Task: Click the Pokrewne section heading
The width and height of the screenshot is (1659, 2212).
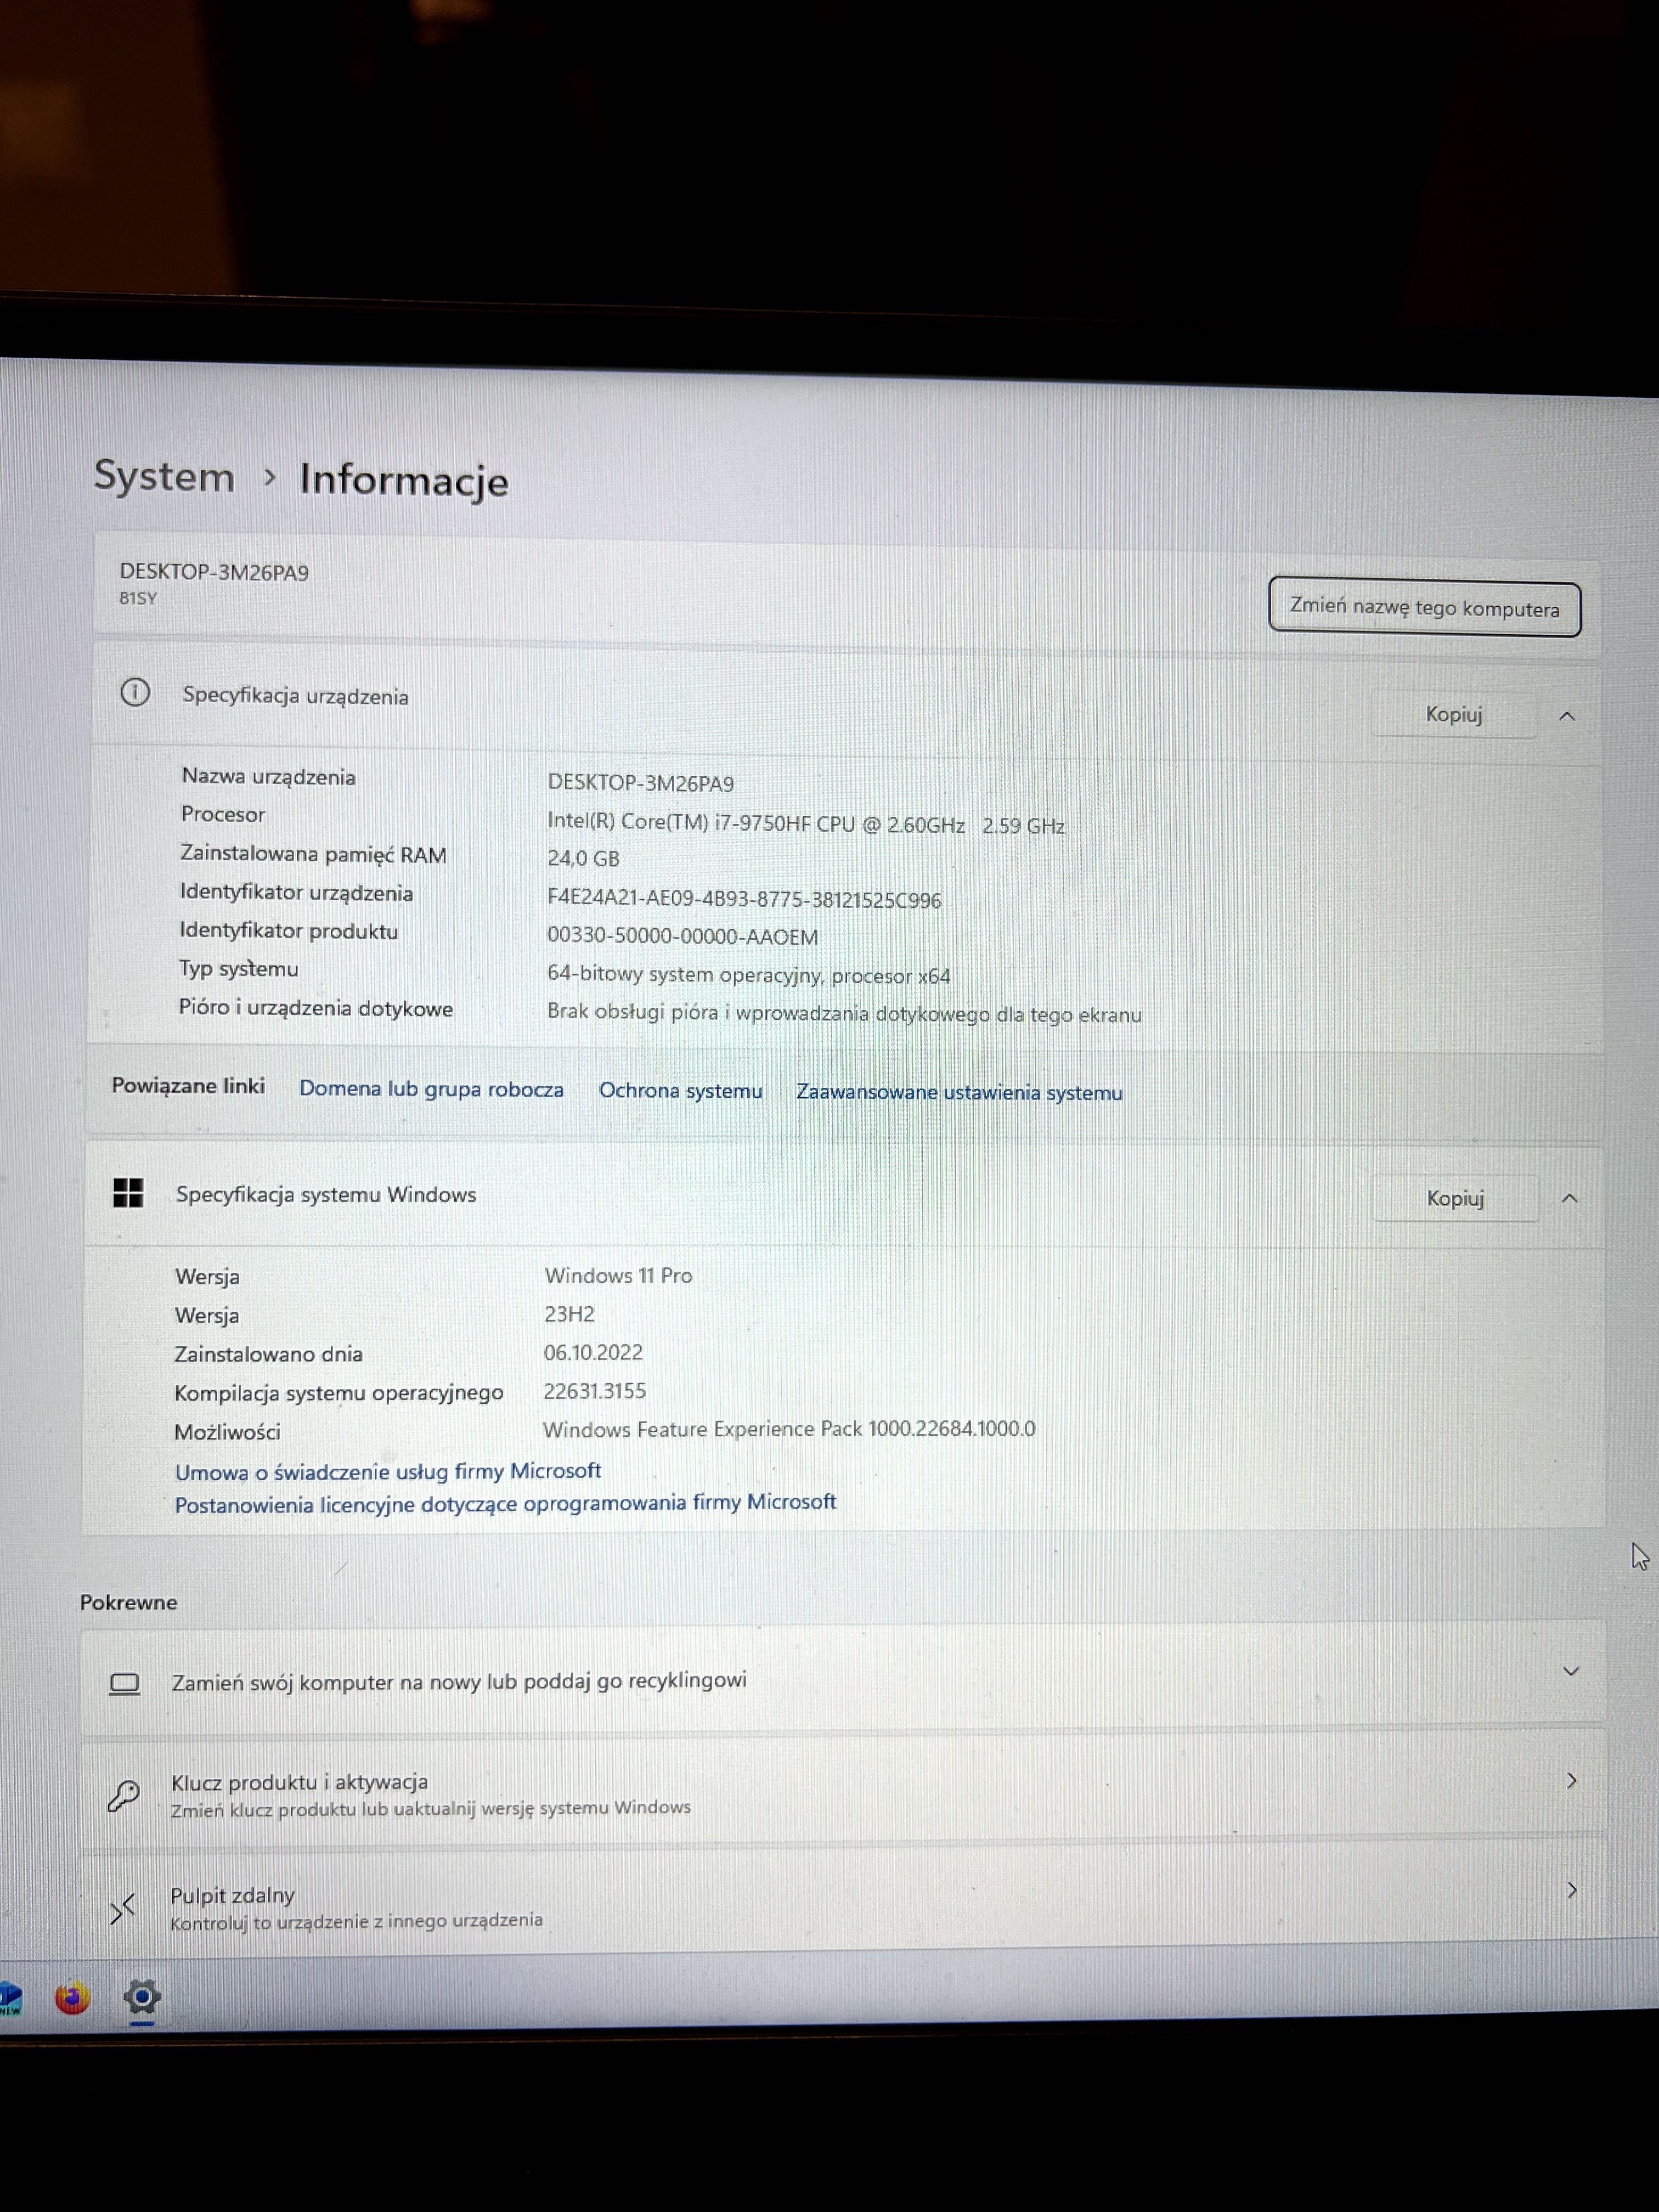Action: 128,1602
